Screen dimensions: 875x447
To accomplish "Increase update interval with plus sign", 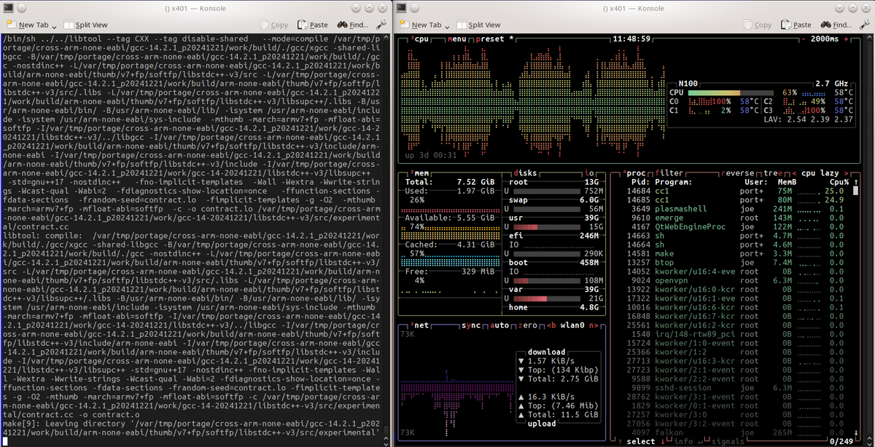I will tap(845, 39).
